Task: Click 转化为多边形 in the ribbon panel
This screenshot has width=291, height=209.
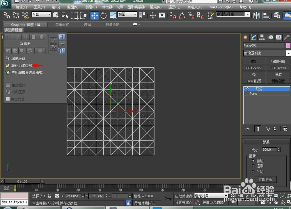Action: click(22, 66)
